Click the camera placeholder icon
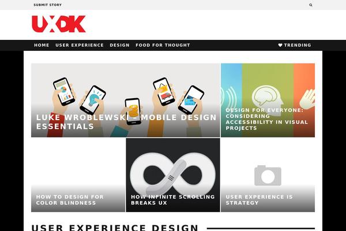This screenshot has width=346, height=231. tap(268, 176)
